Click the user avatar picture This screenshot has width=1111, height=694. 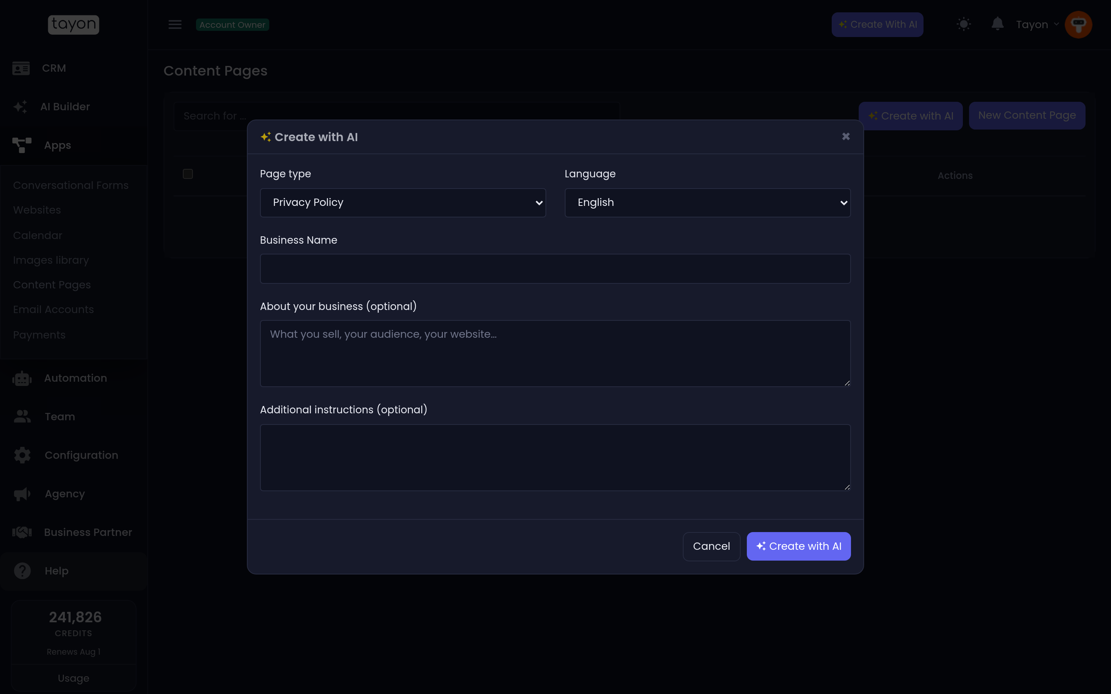point(1078,24)
